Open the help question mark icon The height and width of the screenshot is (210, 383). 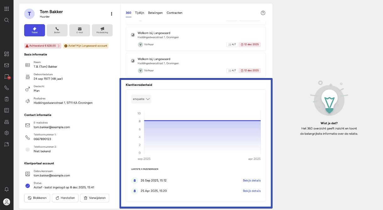pos(263,13)
